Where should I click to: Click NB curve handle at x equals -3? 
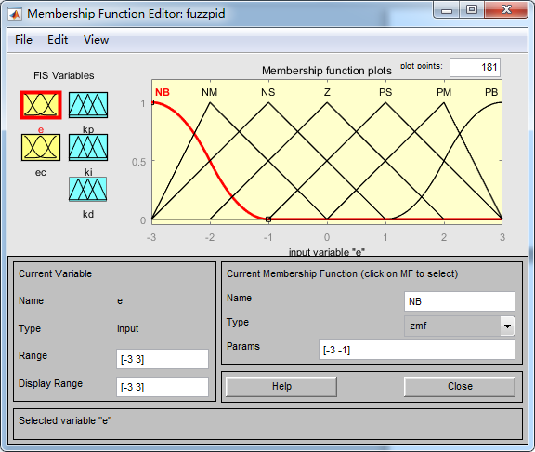point(152,102)
